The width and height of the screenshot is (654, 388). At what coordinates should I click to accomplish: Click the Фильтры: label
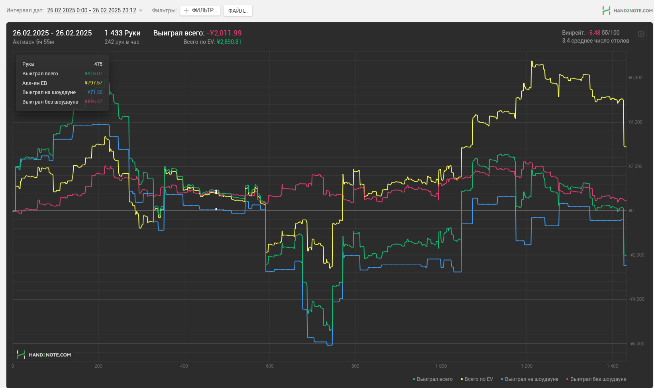(164, 10)
